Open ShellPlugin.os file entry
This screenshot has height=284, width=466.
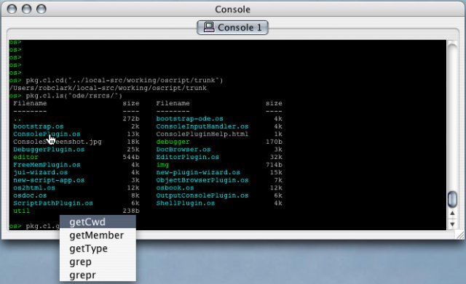coord(186,203)
